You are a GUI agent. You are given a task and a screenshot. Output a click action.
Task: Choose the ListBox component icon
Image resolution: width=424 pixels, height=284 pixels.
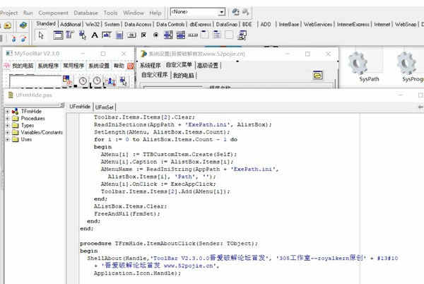(x=168, y=35)
